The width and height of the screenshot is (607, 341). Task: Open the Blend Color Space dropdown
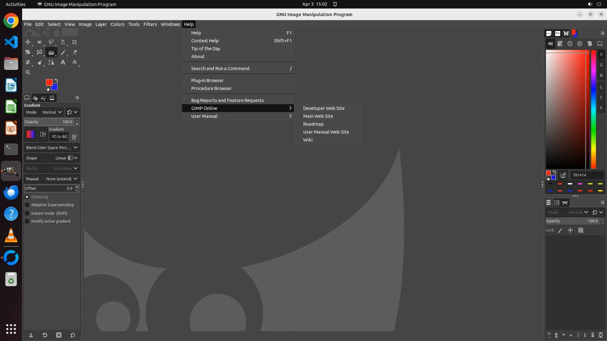tap(52, 147)
